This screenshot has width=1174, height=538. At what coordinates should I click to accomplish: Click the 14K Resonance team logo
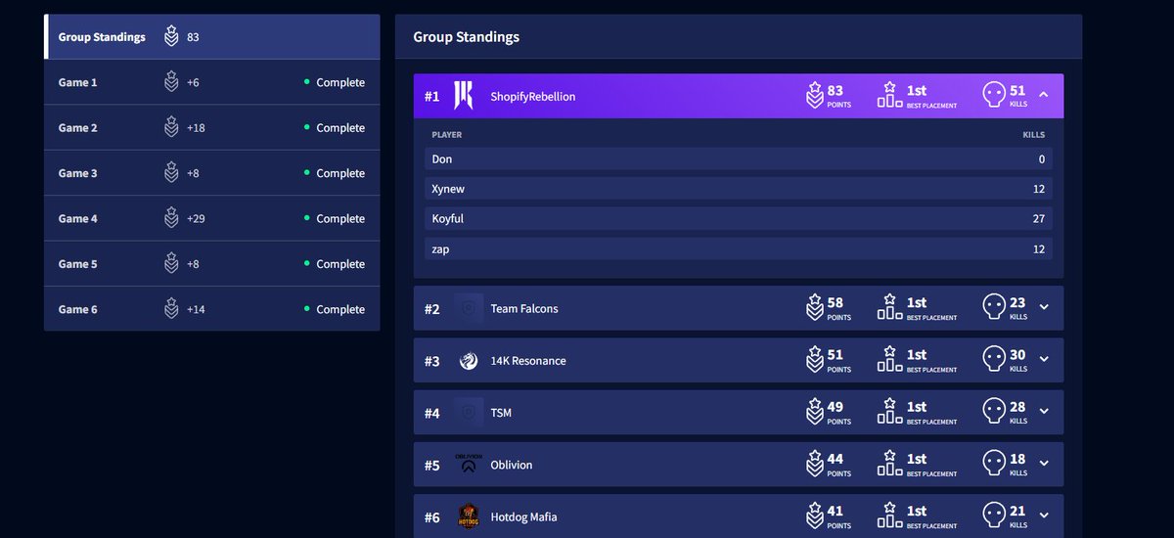[469, 361]
